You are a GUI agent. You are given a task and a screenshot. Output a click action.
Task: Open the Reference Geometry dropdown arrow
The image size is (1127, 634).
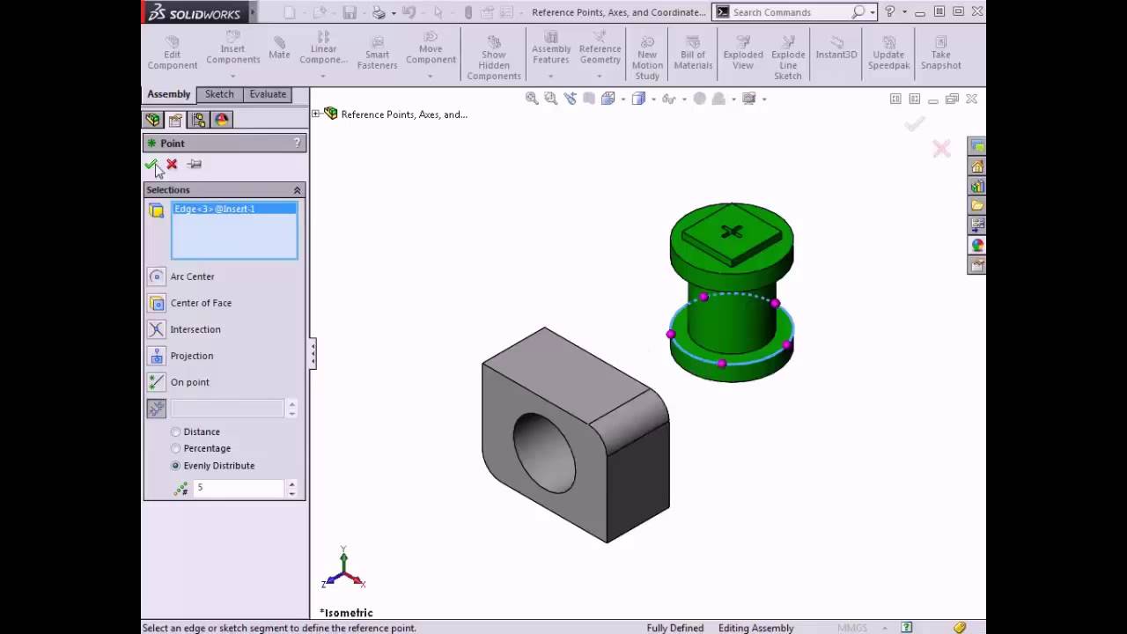600,76
